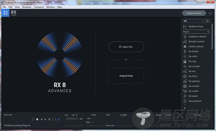This screenshot has height=131, width=216.
Task: Click the icon right of Repair Assistant
Action: pyautogui.click(x=210, y=13)
